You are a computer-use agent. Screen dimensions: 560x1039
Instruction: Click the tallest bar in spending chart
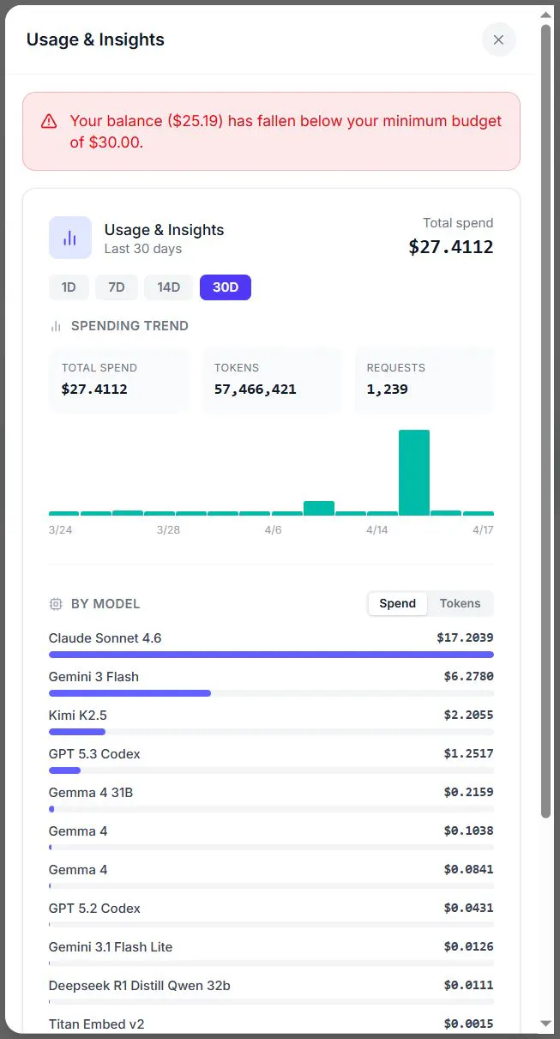pyautogui.click(x=414, y=473)
